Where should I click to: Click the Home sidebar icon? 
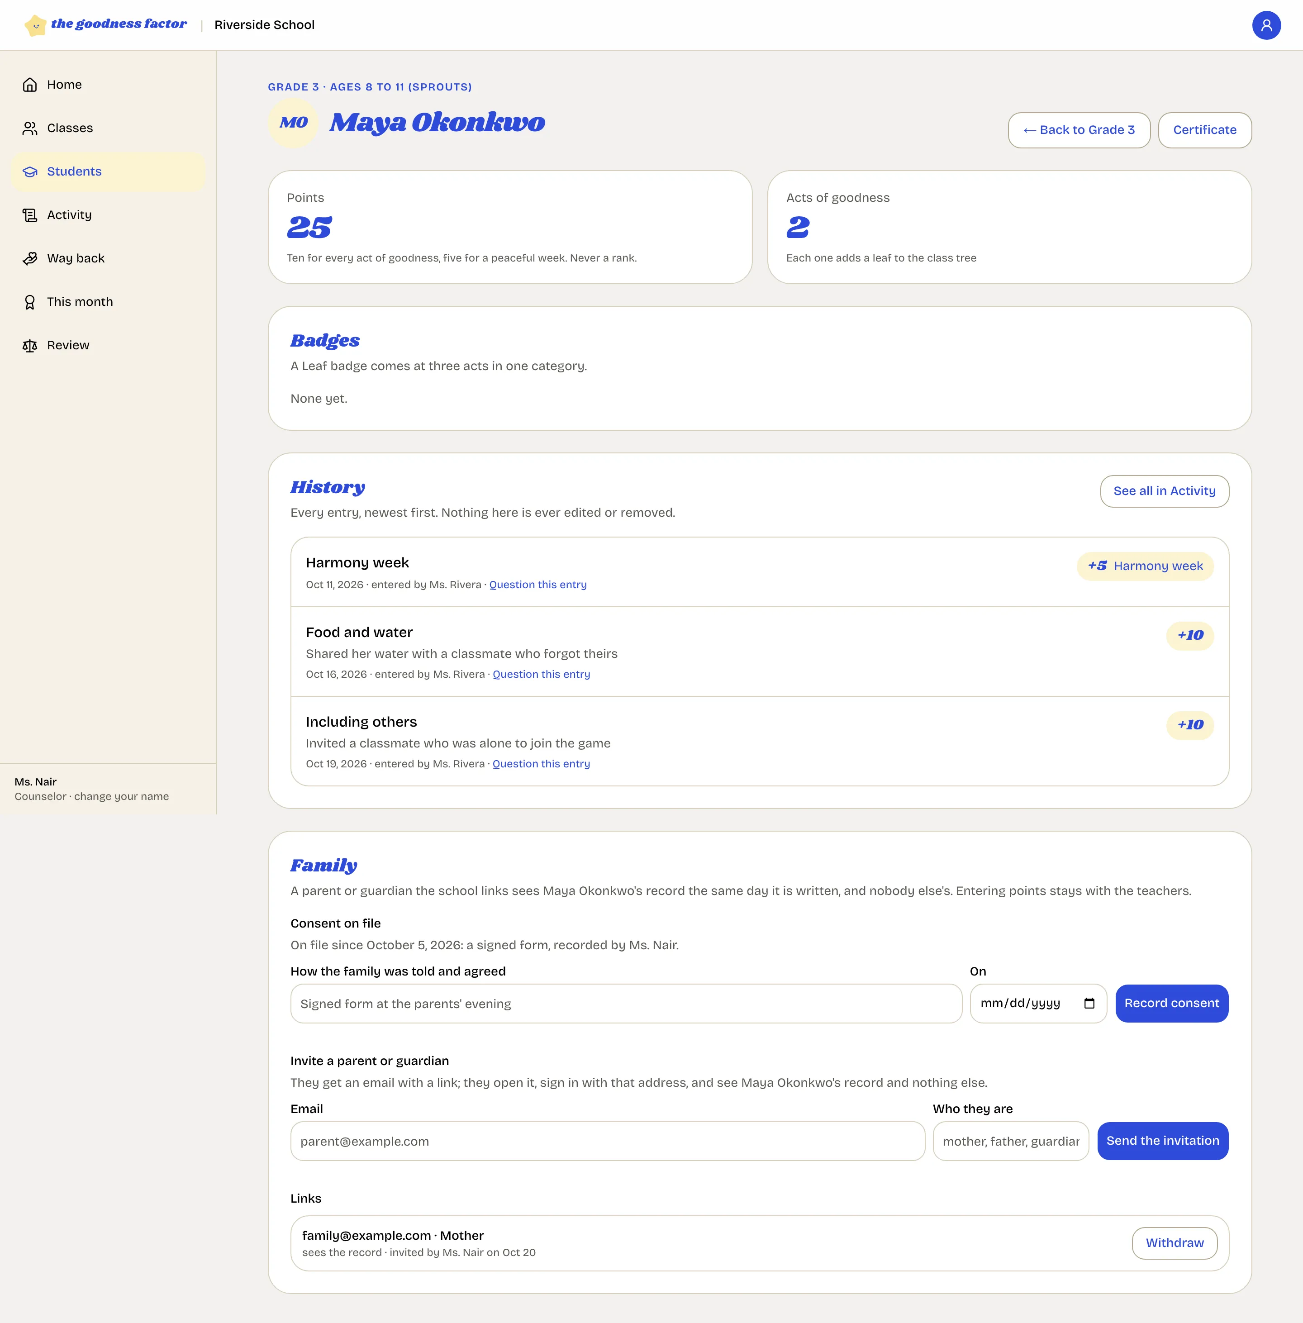29,85
